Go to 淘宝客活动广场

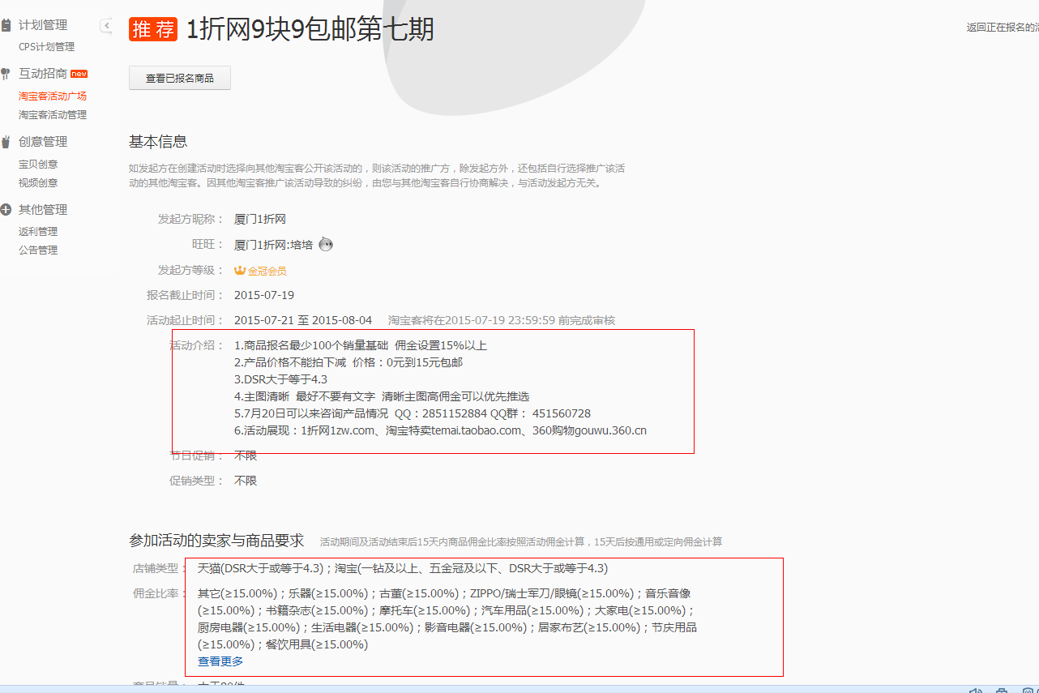(53, 96)
